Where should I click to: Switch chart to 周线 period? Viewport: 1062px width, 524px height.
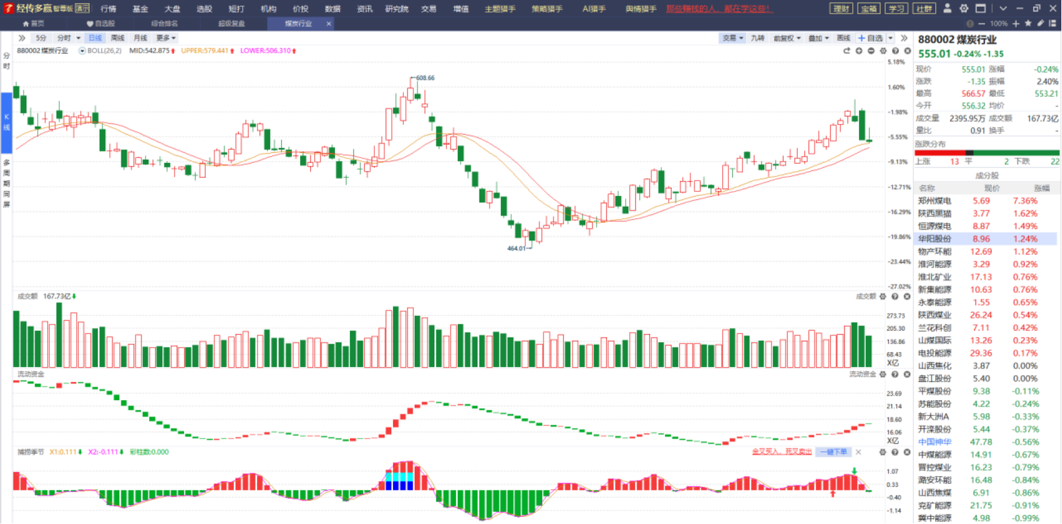point(117,38)
